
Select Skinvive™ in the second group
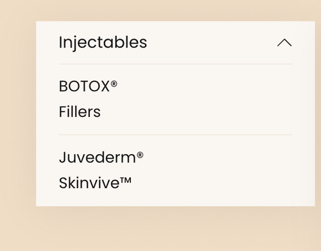pos(95,183)
